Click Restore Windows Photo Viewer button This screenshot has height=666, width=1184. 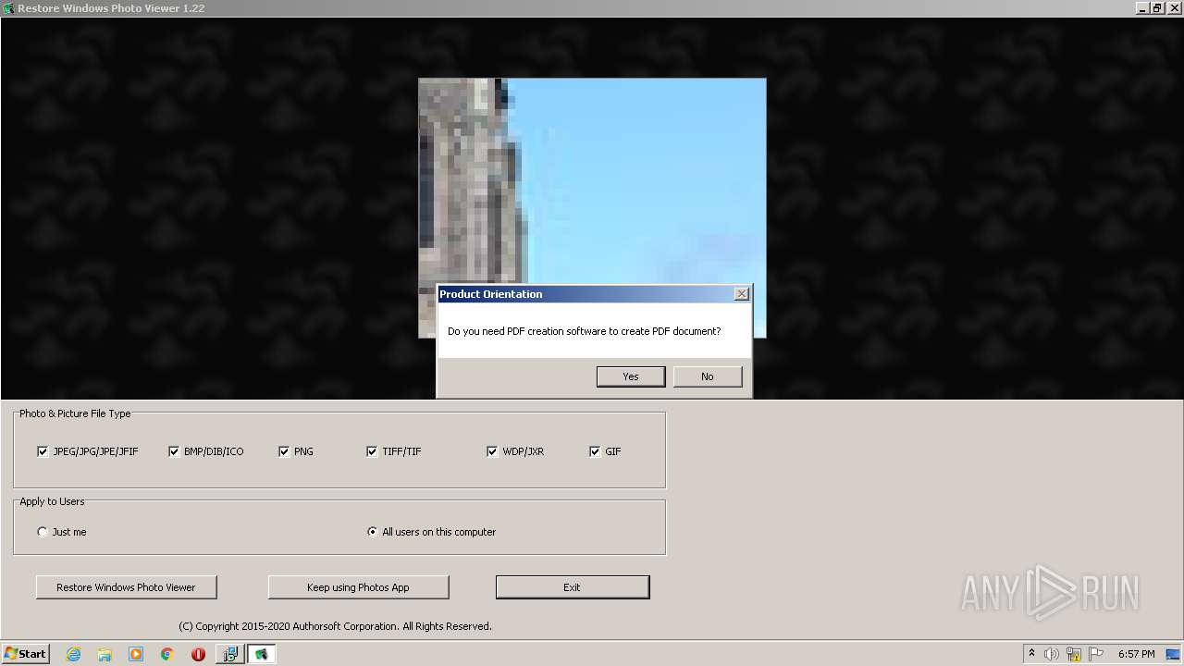coord(126,587)
